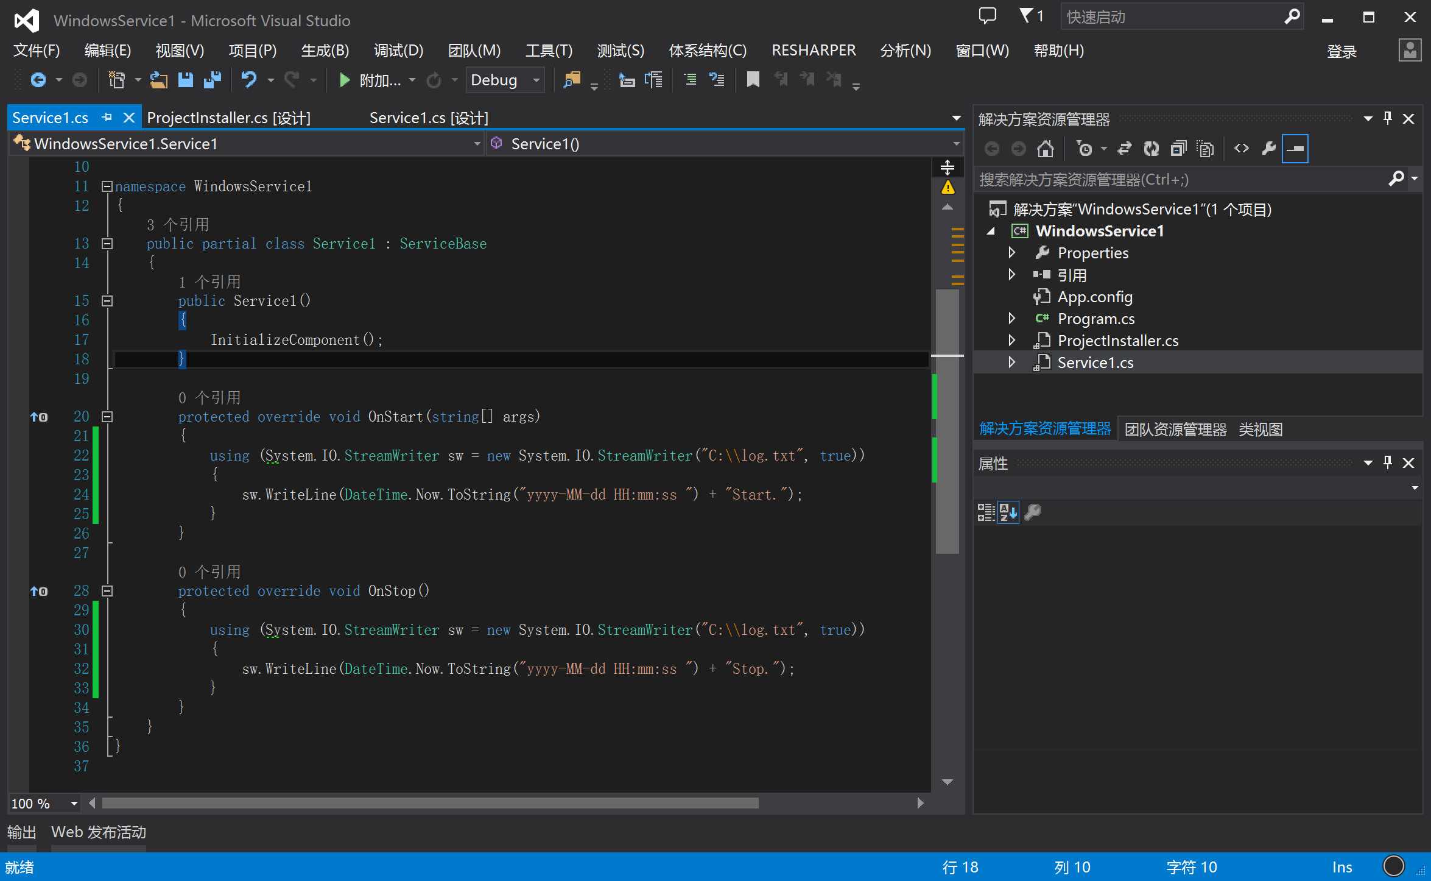The height and width of the screenshot is (881, 1431).
Task: Open the RESHARPER menu
Action: [813, 51]
